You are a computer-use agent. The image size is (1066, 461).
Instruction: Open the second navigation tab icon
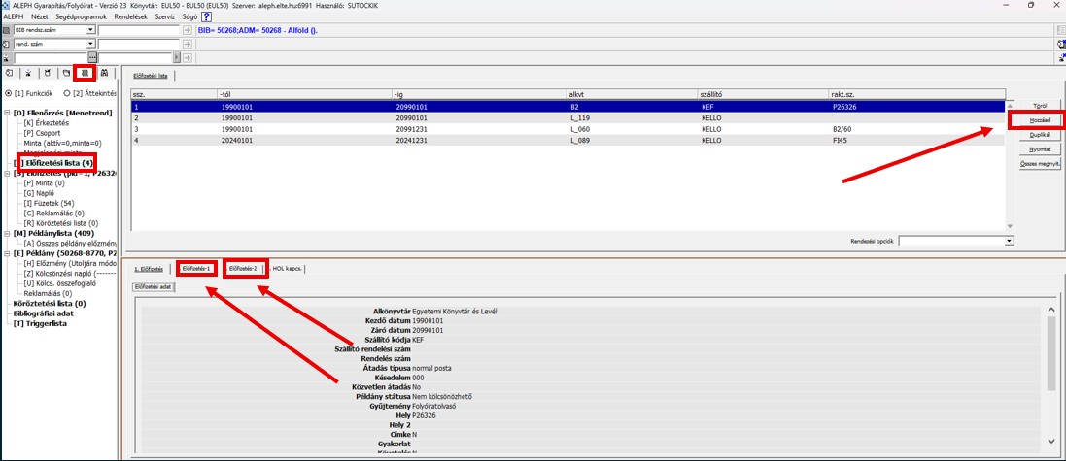coord(28,72)
